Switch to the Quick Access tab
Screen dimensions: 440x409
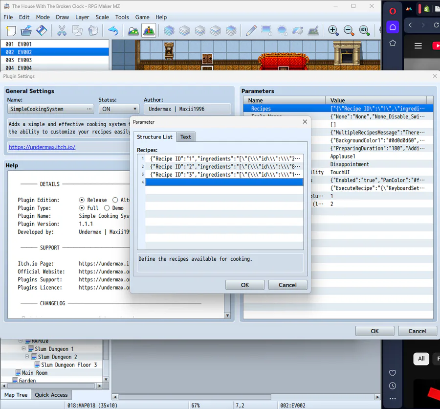point(51,395)
